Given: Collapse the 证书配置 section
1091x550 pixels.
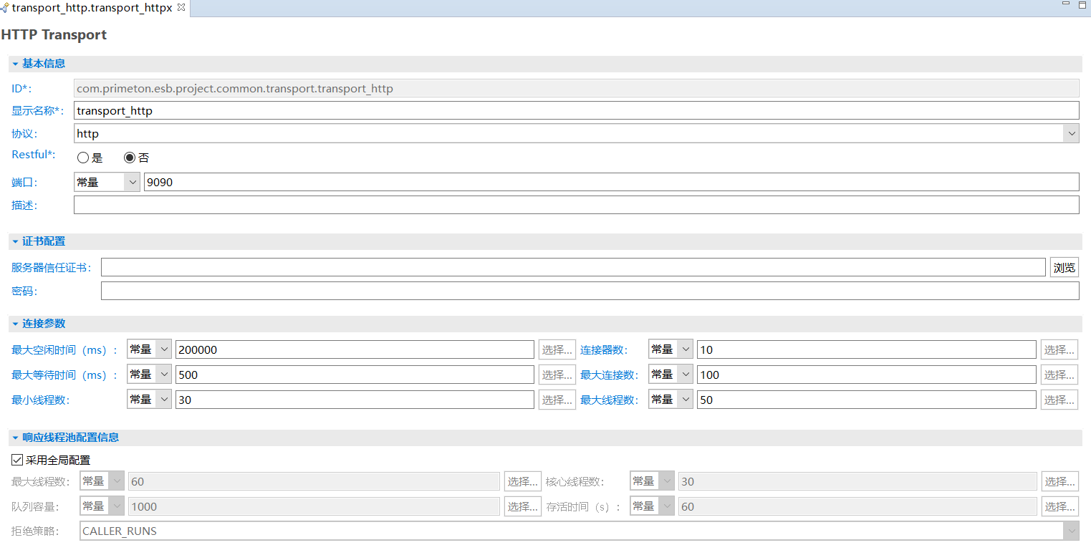Looking at the screenshot, I should [15, 242].
